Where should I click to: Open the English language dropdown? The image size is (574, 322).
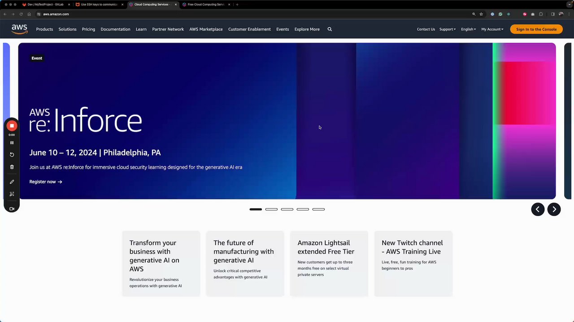[469, 29]
